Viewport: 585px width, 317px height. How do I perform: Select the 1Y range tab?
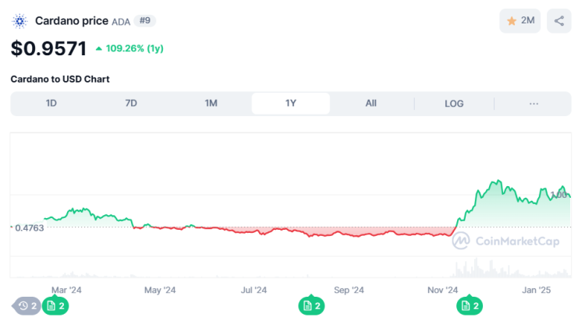click(290, 104)
